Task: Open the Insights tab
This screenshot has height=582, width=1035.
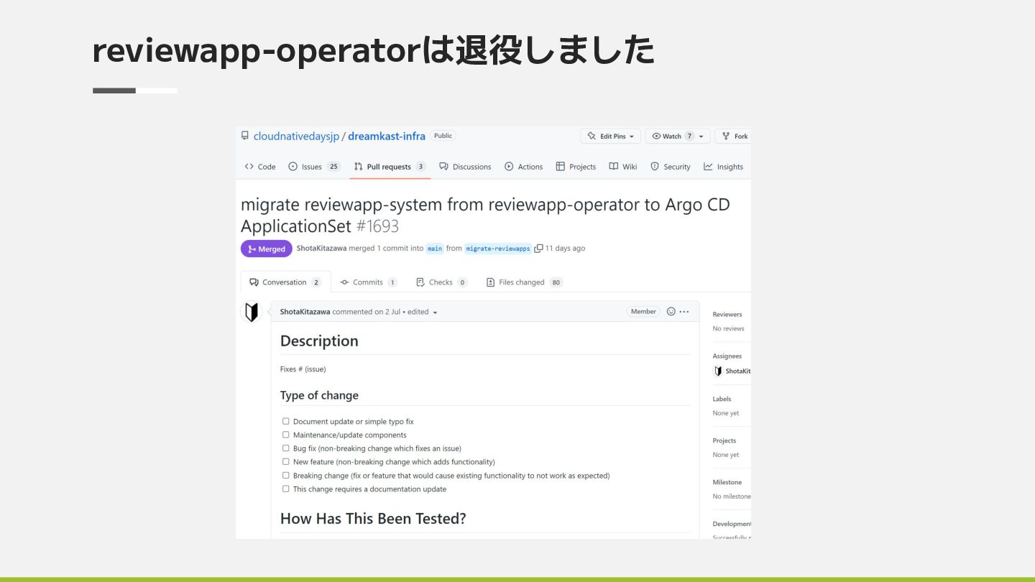Action: [x=723, y=167]
